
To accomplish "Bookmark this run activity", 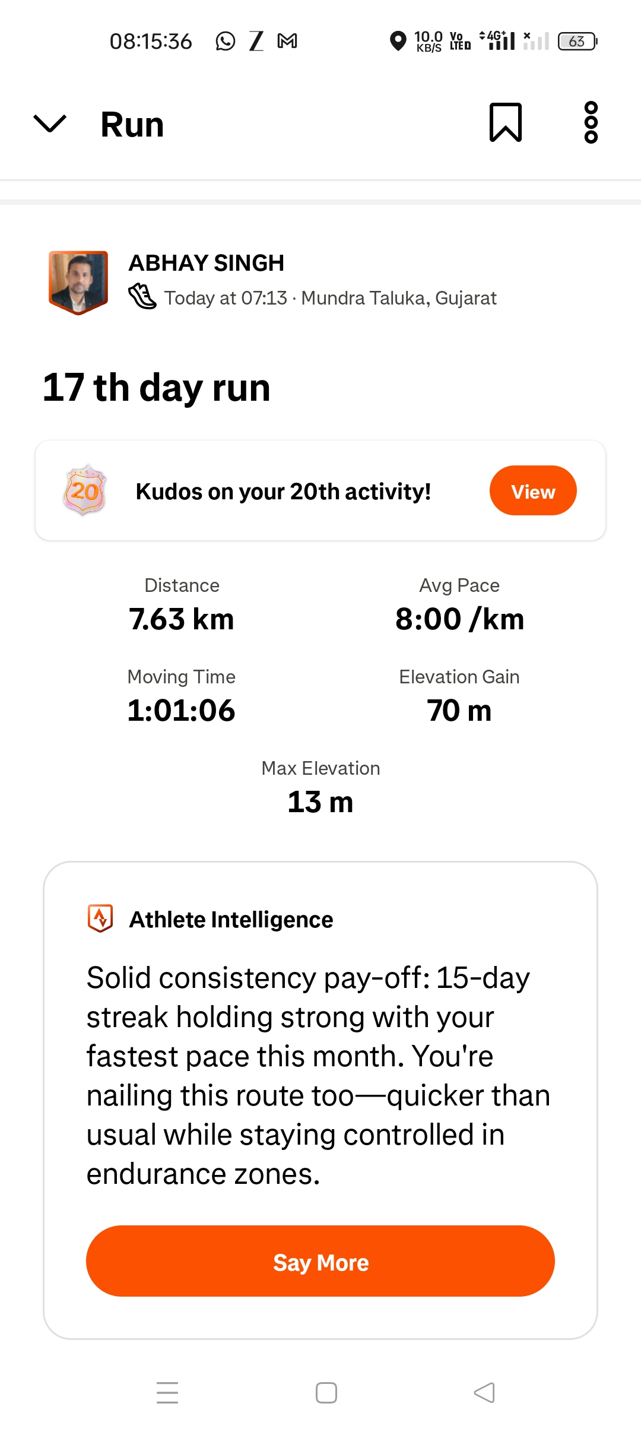I will coord(505,122).
